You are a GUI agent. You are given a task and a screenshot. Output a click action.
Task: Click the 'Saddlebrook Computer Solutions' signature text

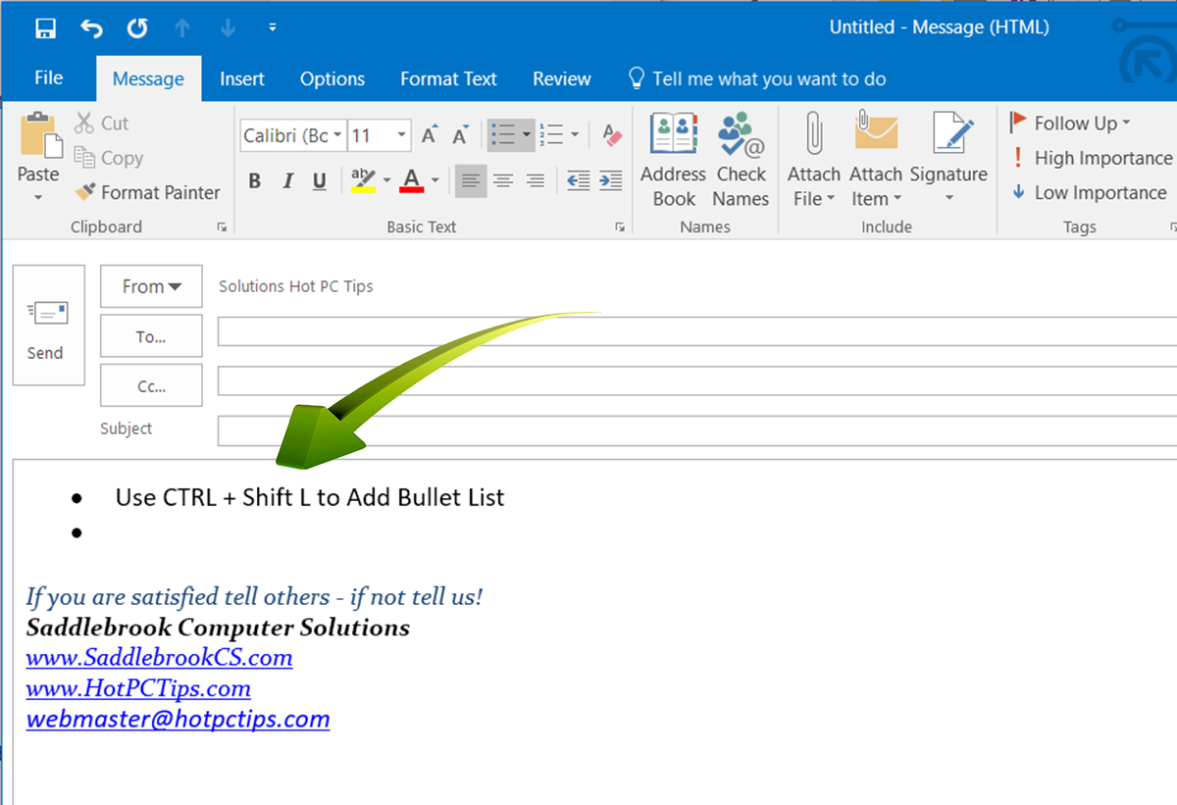pyautogui.click(x=218, y=627)
